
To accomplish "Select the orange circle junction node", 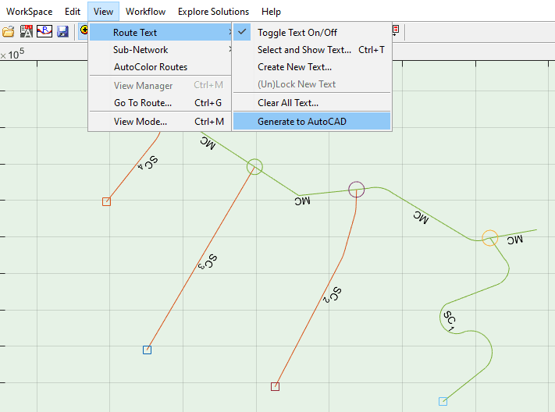I will (x=489, y=238).
